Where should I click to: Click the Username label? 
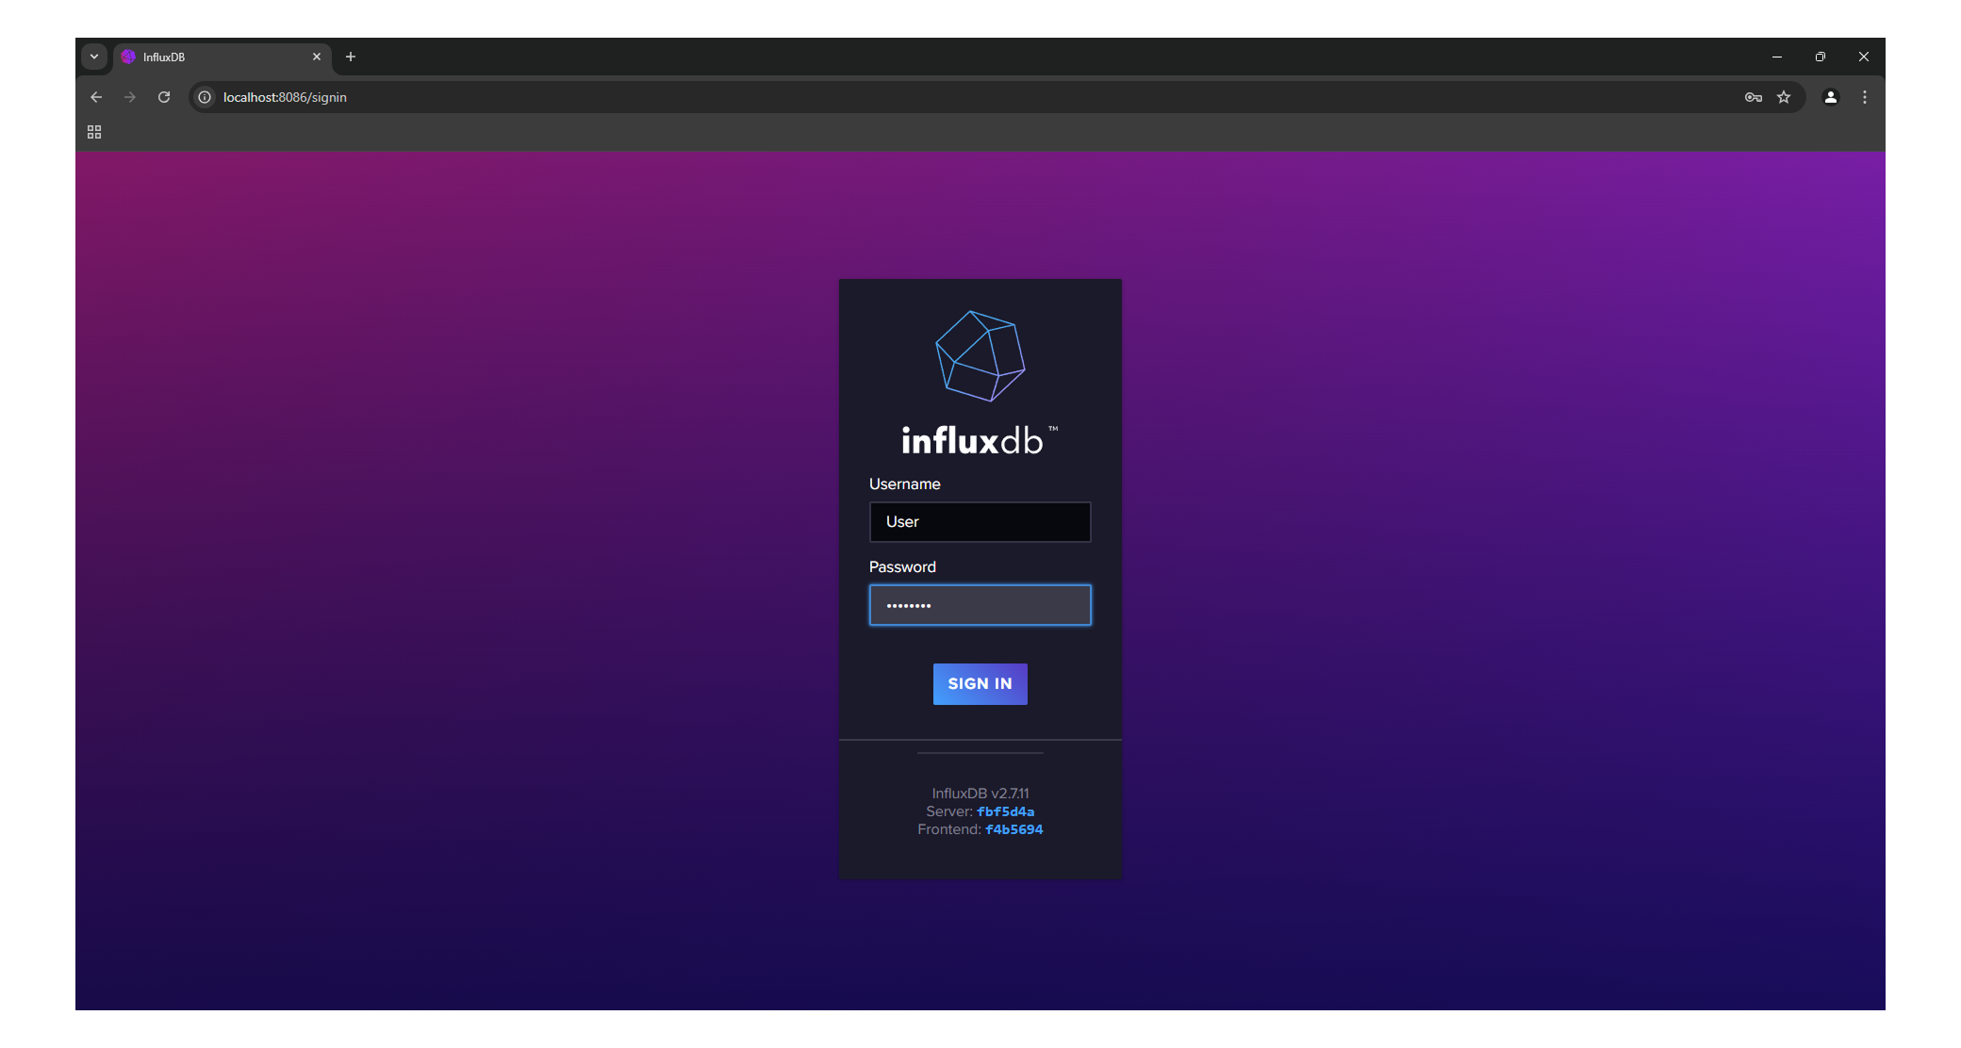click(x=905, y=483)
